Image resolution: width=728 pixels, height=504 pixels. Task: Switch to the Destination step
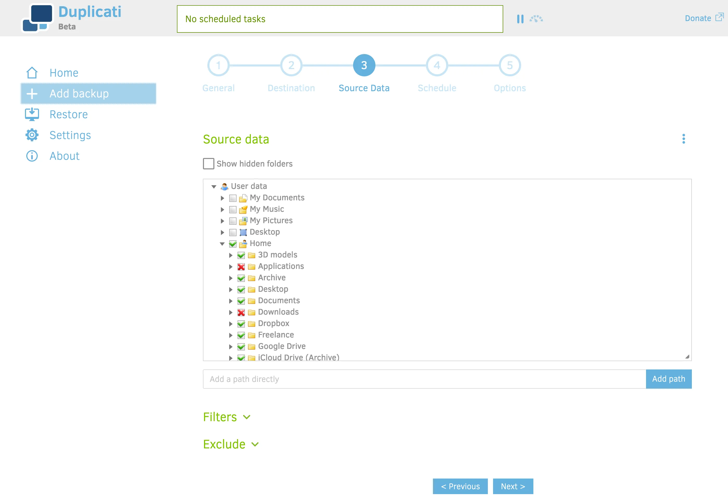point(291,65)
